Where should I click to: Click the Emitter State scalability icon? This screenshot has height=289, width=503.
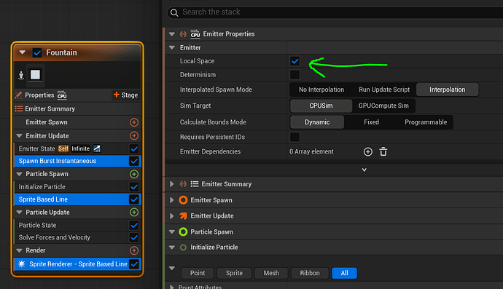click(x=97, y=149)
